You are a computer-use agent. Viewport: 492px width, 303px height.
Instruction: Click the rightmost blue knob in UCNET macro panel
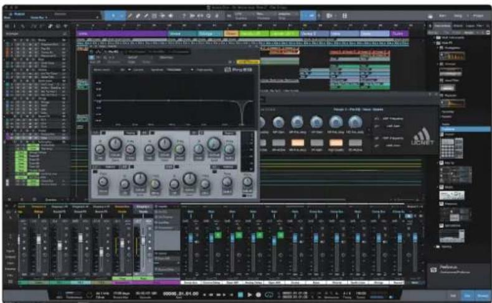pos(355,122)
